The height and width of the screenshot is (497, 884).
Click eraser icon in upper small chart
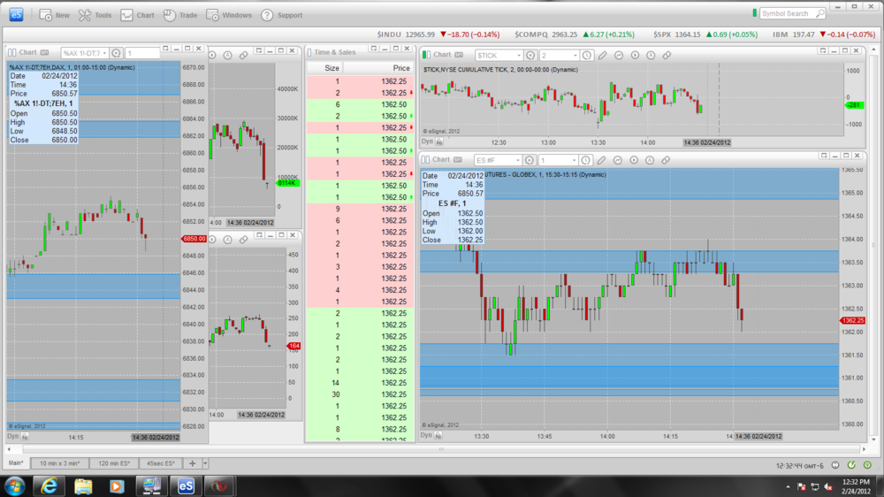click(244, 55)
